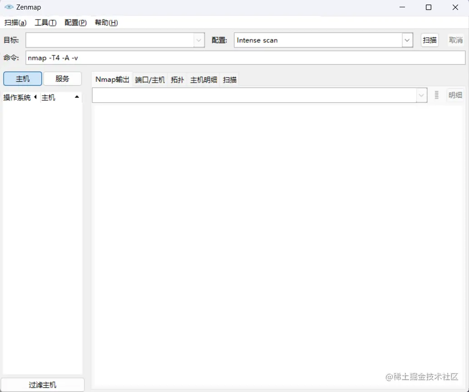
Task: Click the 扫描 button to start scanning
Action: pos(430,40)
